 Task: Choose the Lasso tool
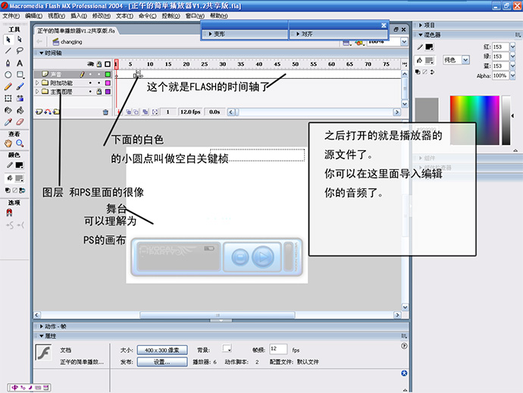[x=20, y=51]
